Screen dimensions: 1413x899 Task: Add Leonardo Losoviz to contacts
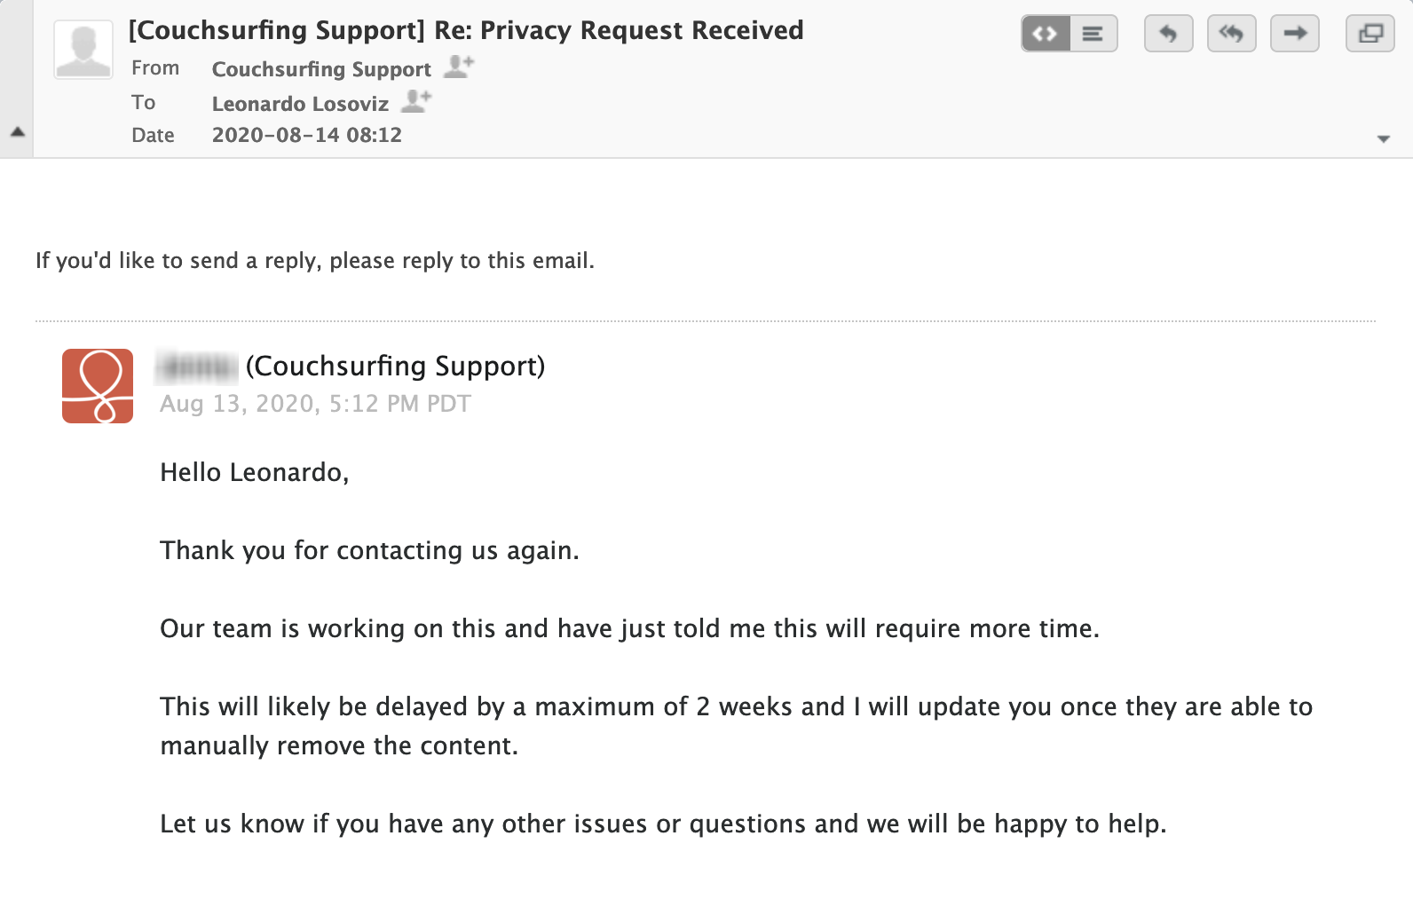[416, 101]
